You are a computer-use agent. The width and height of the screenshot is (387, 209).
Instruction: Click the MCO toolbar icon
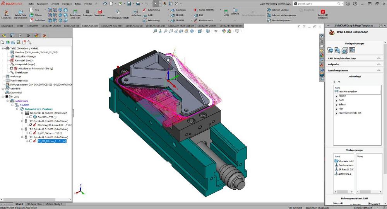click(226, 14)
